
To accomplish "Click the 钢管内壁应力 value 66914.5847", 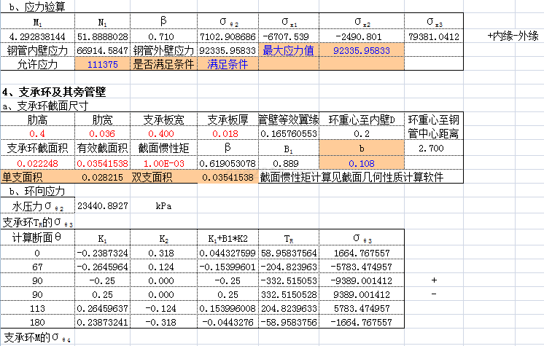I will pos(102,50).
